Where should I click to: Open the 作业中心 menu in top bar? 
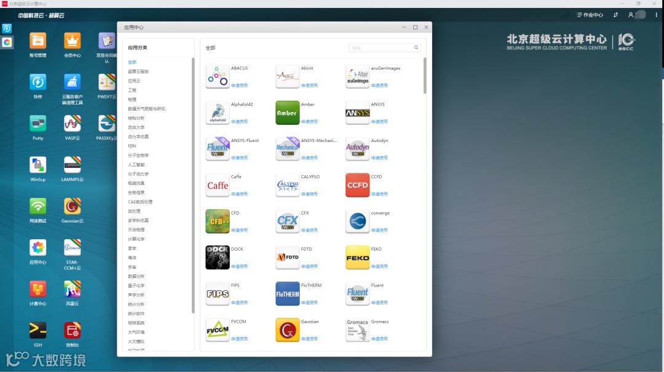pyautogui.click(x=590, y=15)
